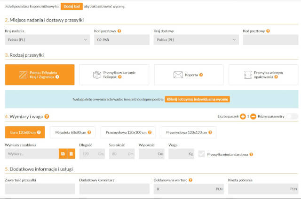301x199 pixels.
Task: Check the Przesyłka niestandardowa checkbox
Action: point(202,154)
